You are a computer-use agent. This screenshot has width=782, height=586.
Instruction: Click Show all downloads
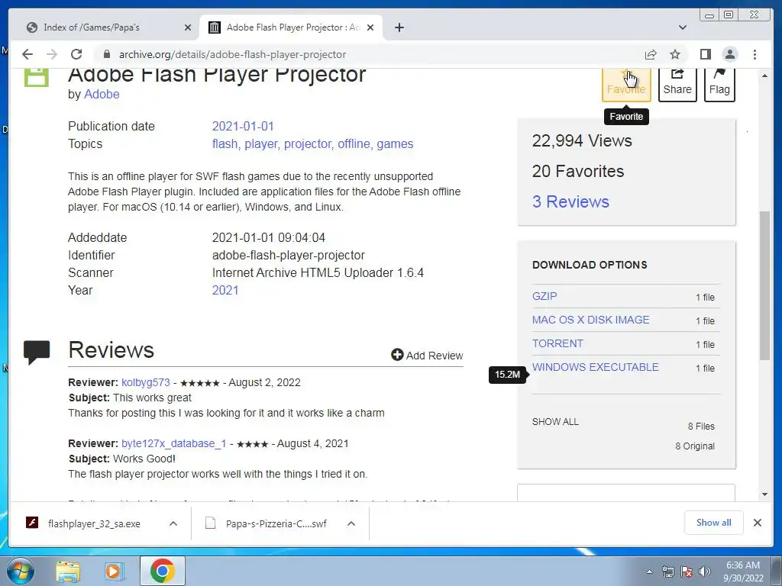tap(714, 522)
